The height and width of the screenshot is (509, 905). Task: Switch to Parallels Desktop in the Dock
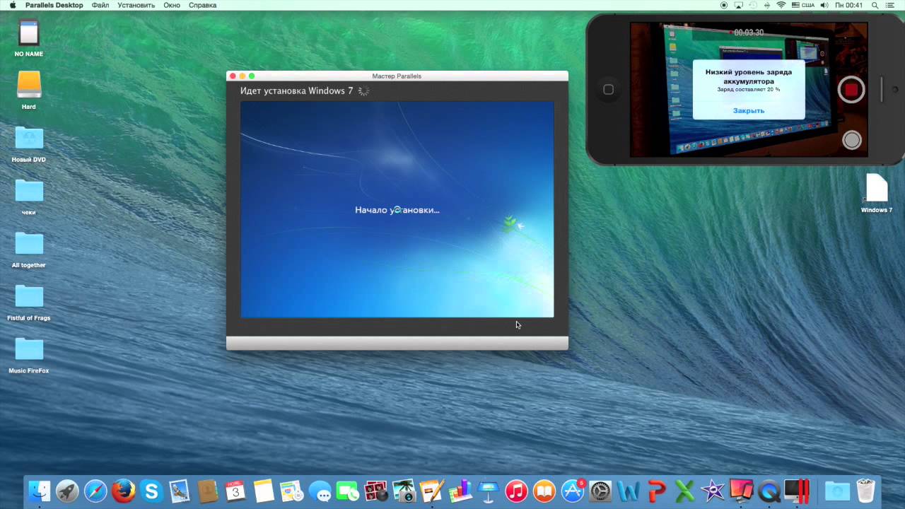pyautogui.click(x=797, y=490)
